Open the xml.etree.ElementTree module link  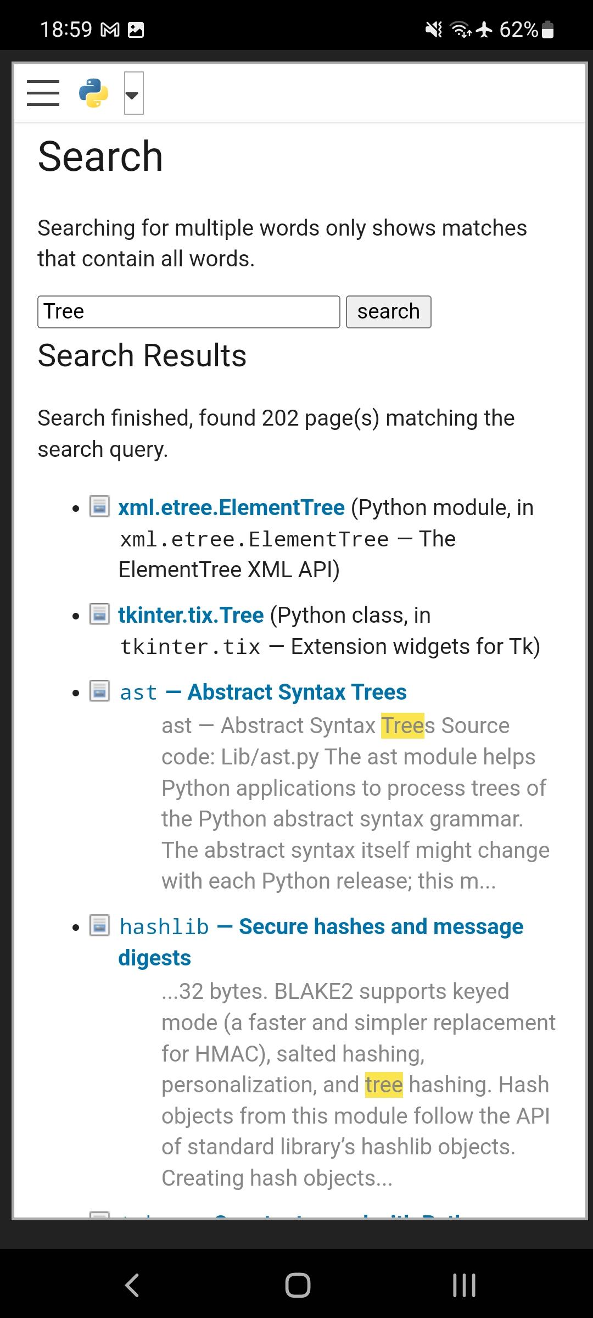pyautogui.click(x=231, y=507)
